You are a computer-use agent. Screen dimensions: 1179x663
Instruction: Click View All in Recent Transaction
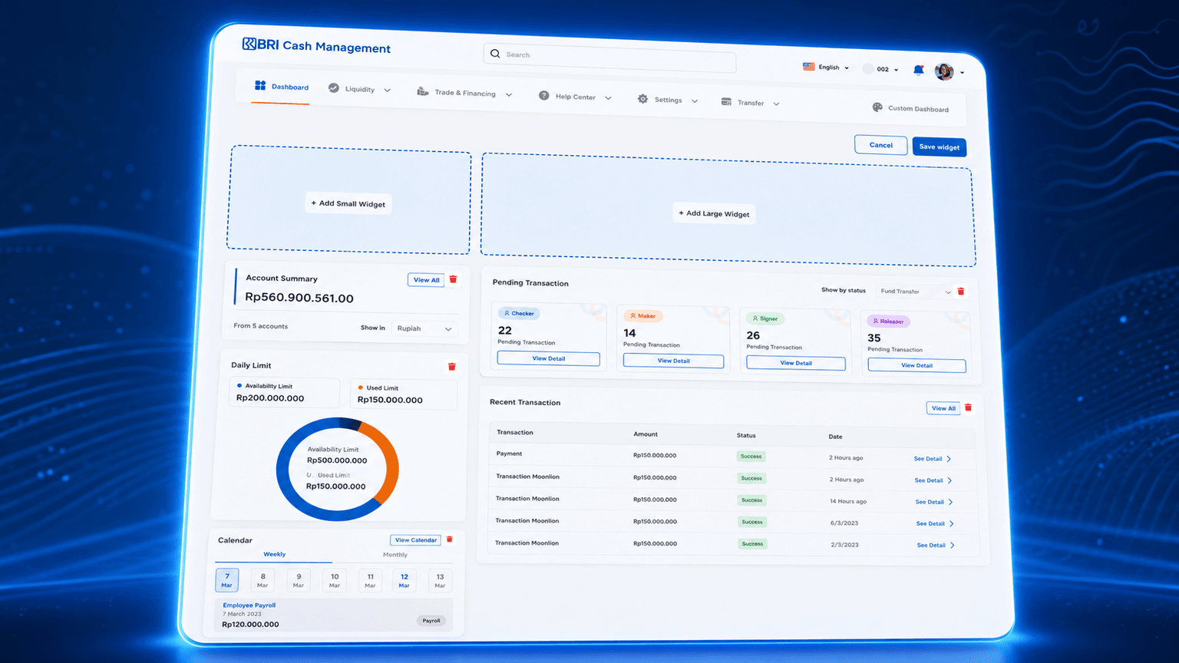[943, 408]
